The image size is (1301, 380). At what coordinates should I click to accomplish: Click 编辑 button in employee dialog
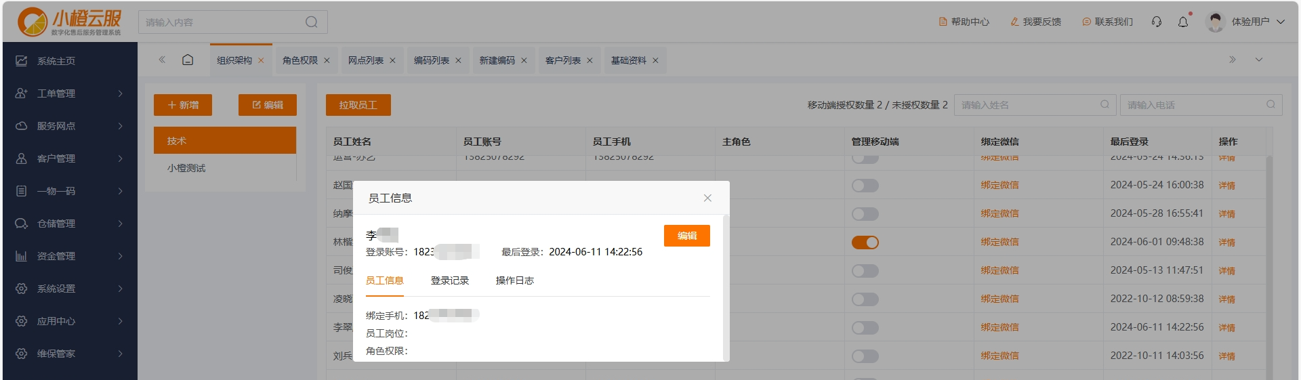pyautogui.click(x=686, y=236)
